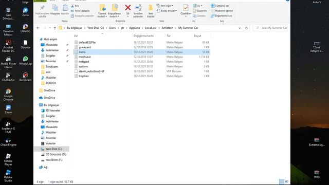This screenshot has width=329, height=185.
Task: Open Yeni Birim (F:) in navigation pane
Action: (54, 160)
